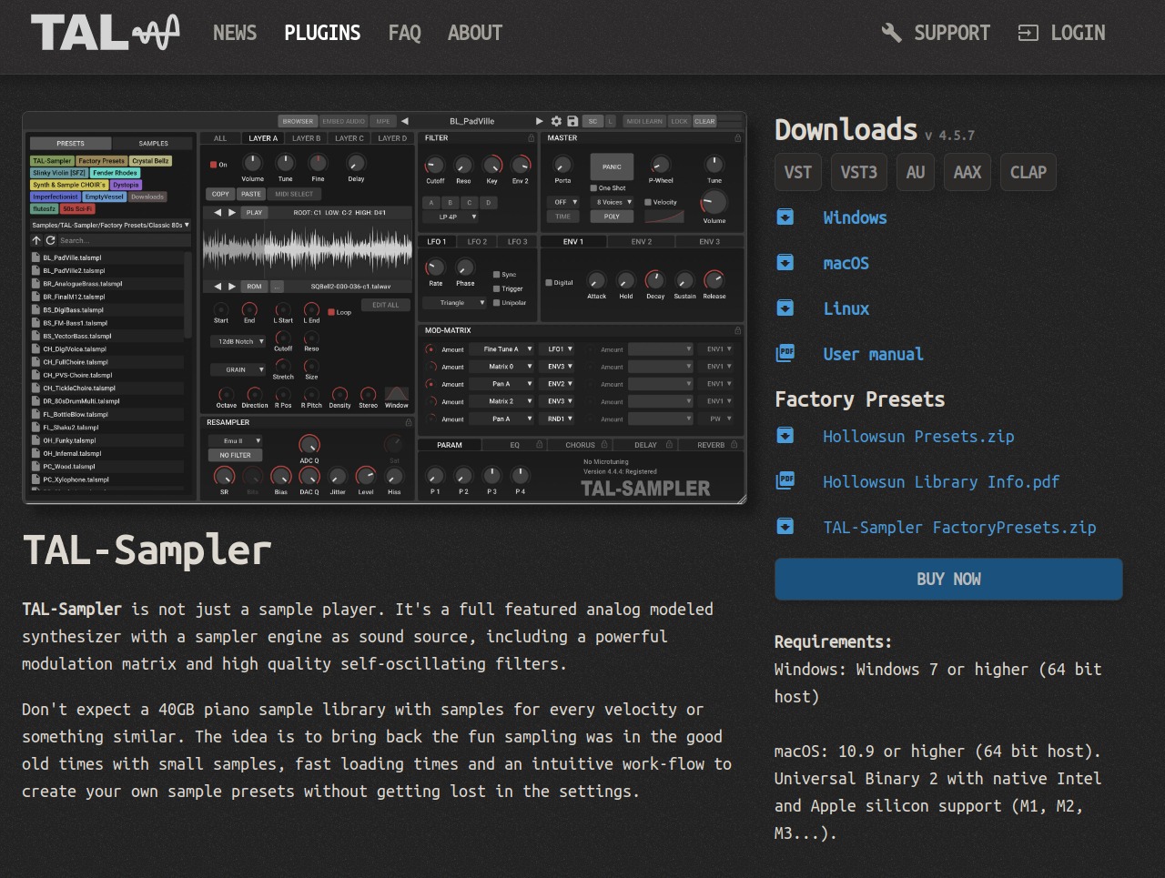Open the Triangle LFO waveform dropdown
The image size is (1165, 878).
(x=454, y=303)
